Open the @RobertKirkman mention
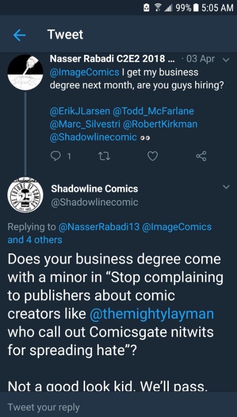Screen dimensions: 237x417 click(x=159, y=124)
